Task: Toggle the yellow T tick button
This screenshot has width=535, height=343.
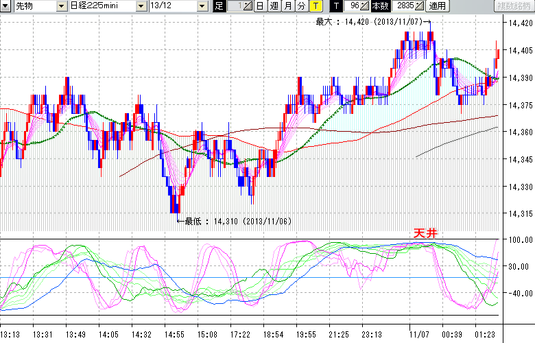Action: 315,6
